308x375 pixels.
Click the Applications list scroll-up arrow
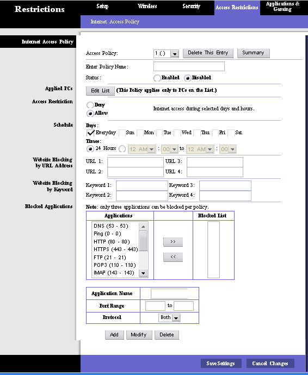tap(143, 227)
